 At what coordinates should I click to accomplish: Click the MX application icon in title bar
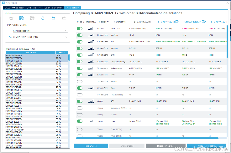(4, 3)
